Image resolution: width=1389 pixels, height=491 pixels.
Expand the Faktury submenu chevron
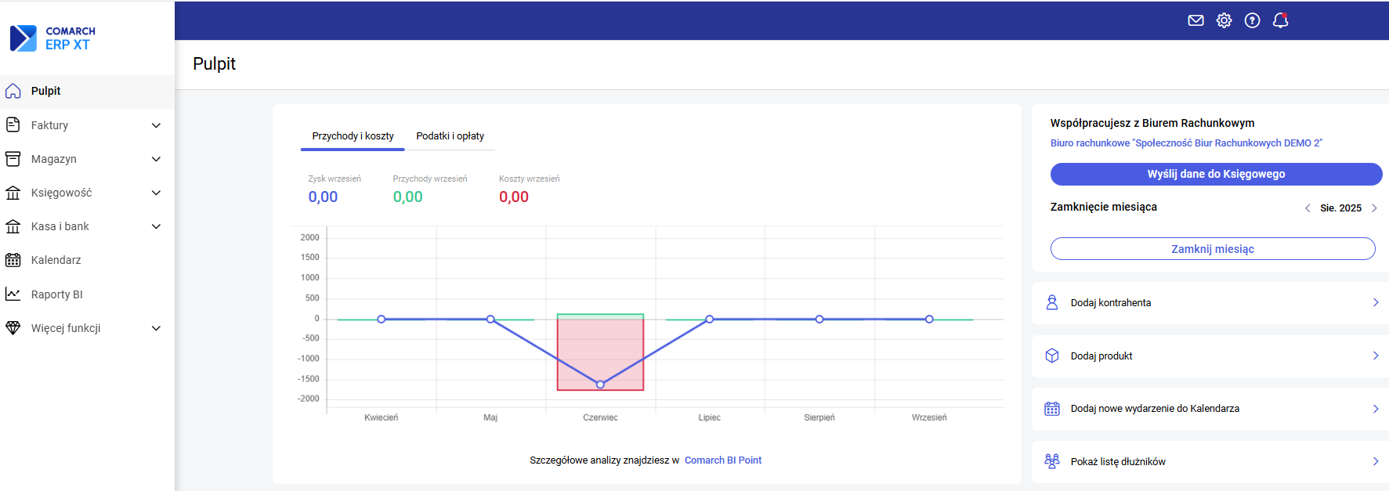click(156, 125)
